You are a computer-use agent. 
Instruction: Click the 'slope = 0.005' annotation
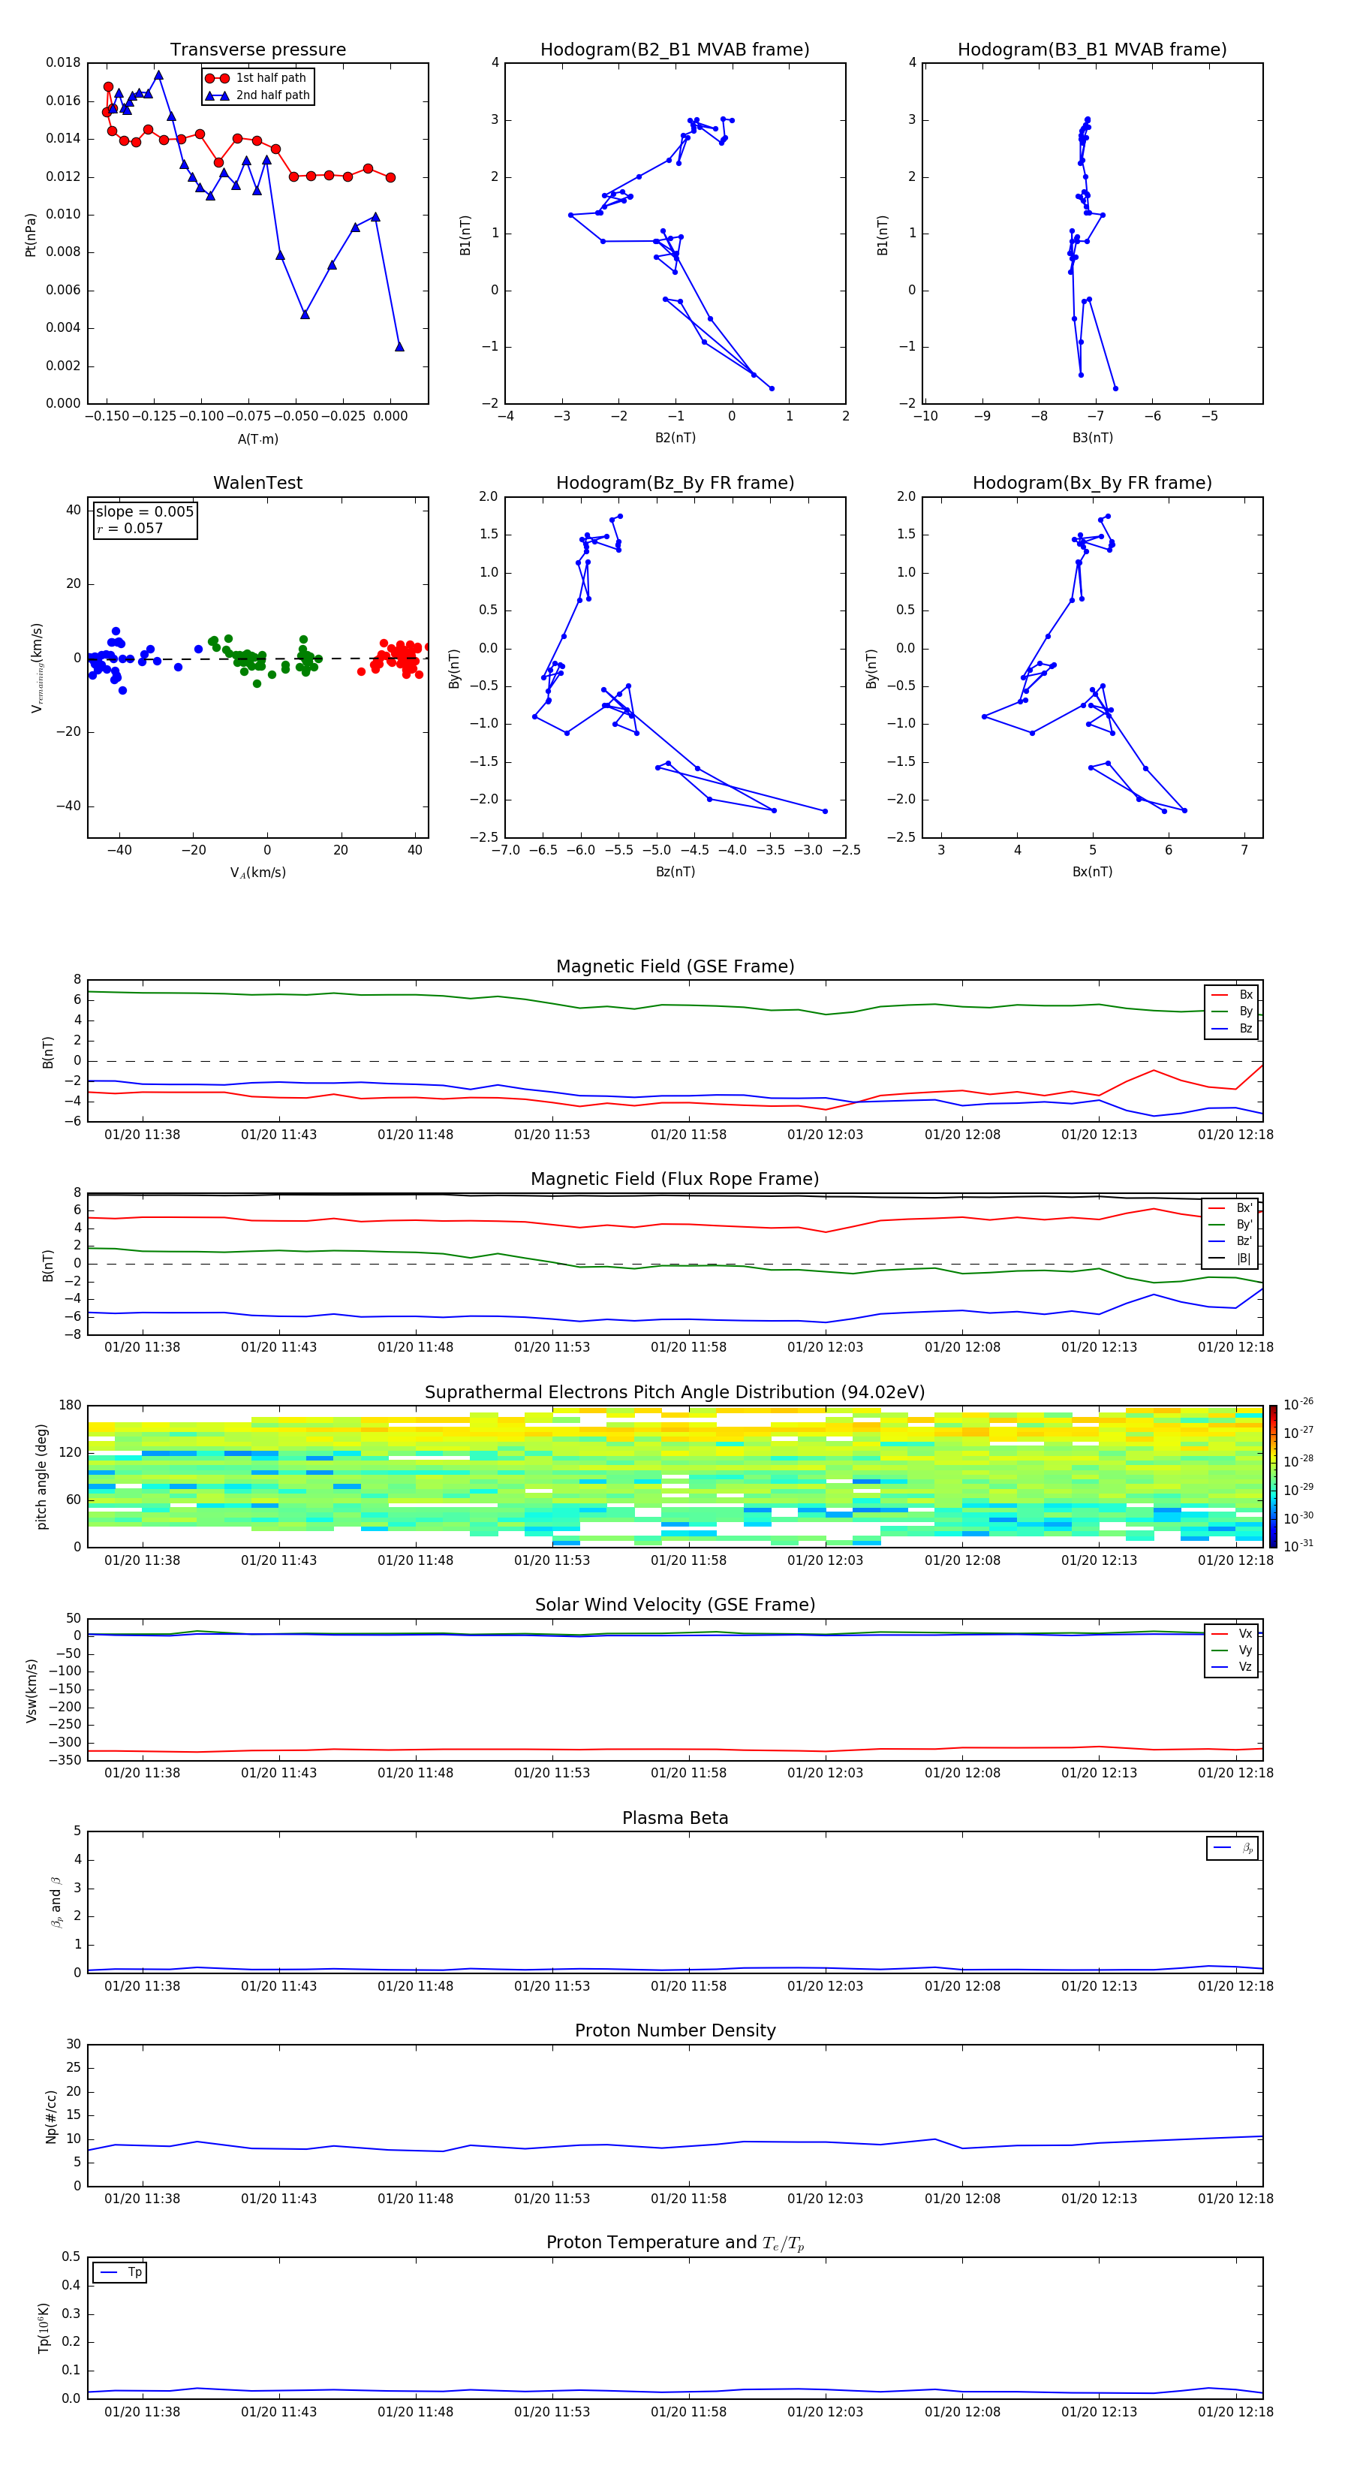145,512
